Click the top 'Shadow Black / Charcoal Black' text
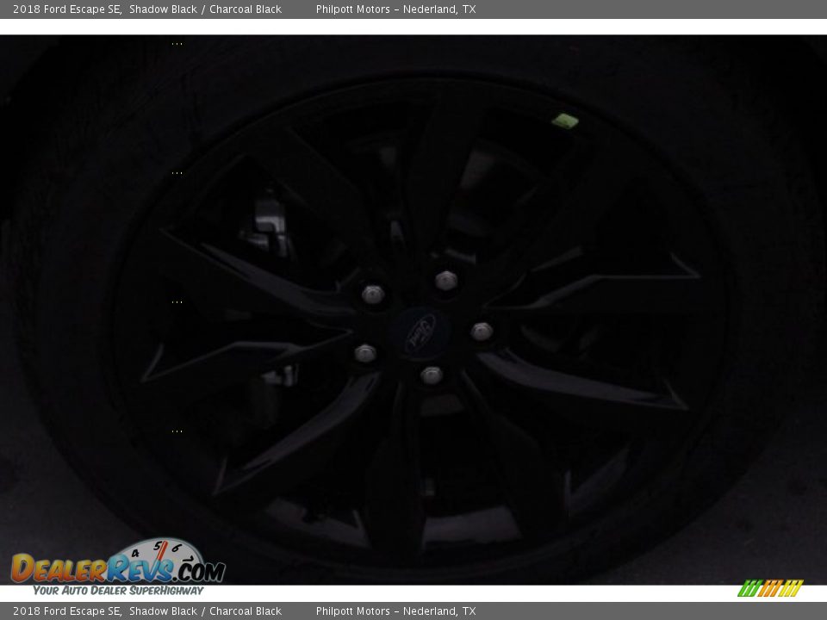 tap(205, 9)
